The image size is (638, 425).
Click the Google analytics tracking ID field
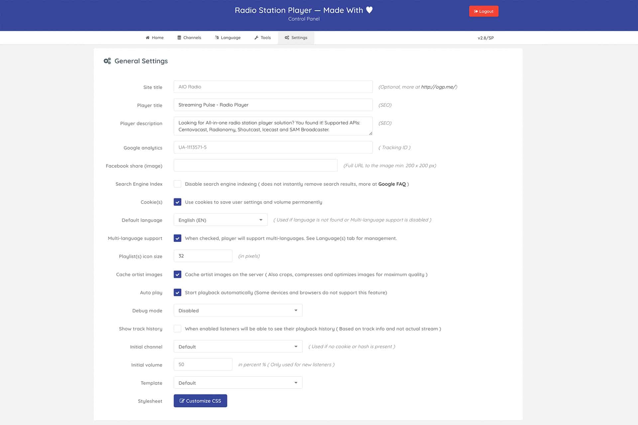[x=273, y=147]
